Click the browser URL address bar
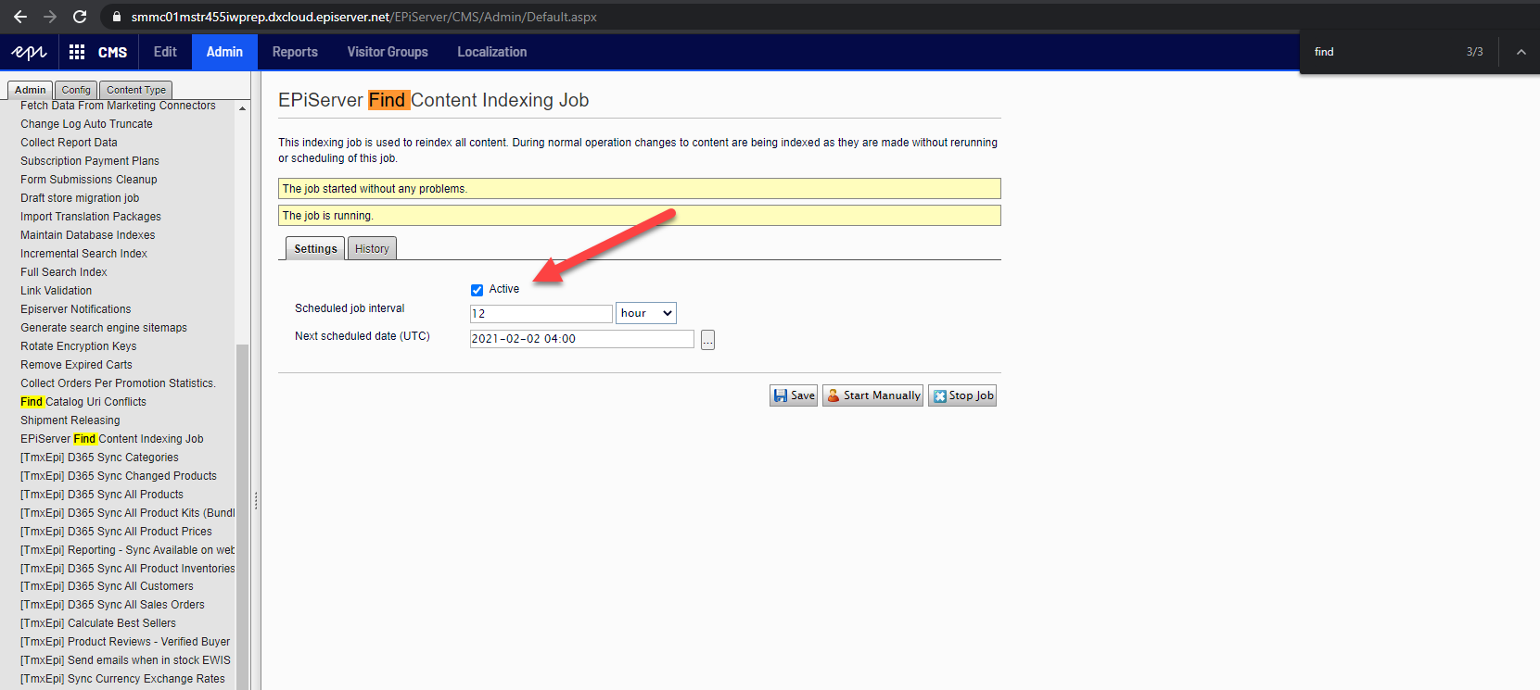 click(363, 17)
